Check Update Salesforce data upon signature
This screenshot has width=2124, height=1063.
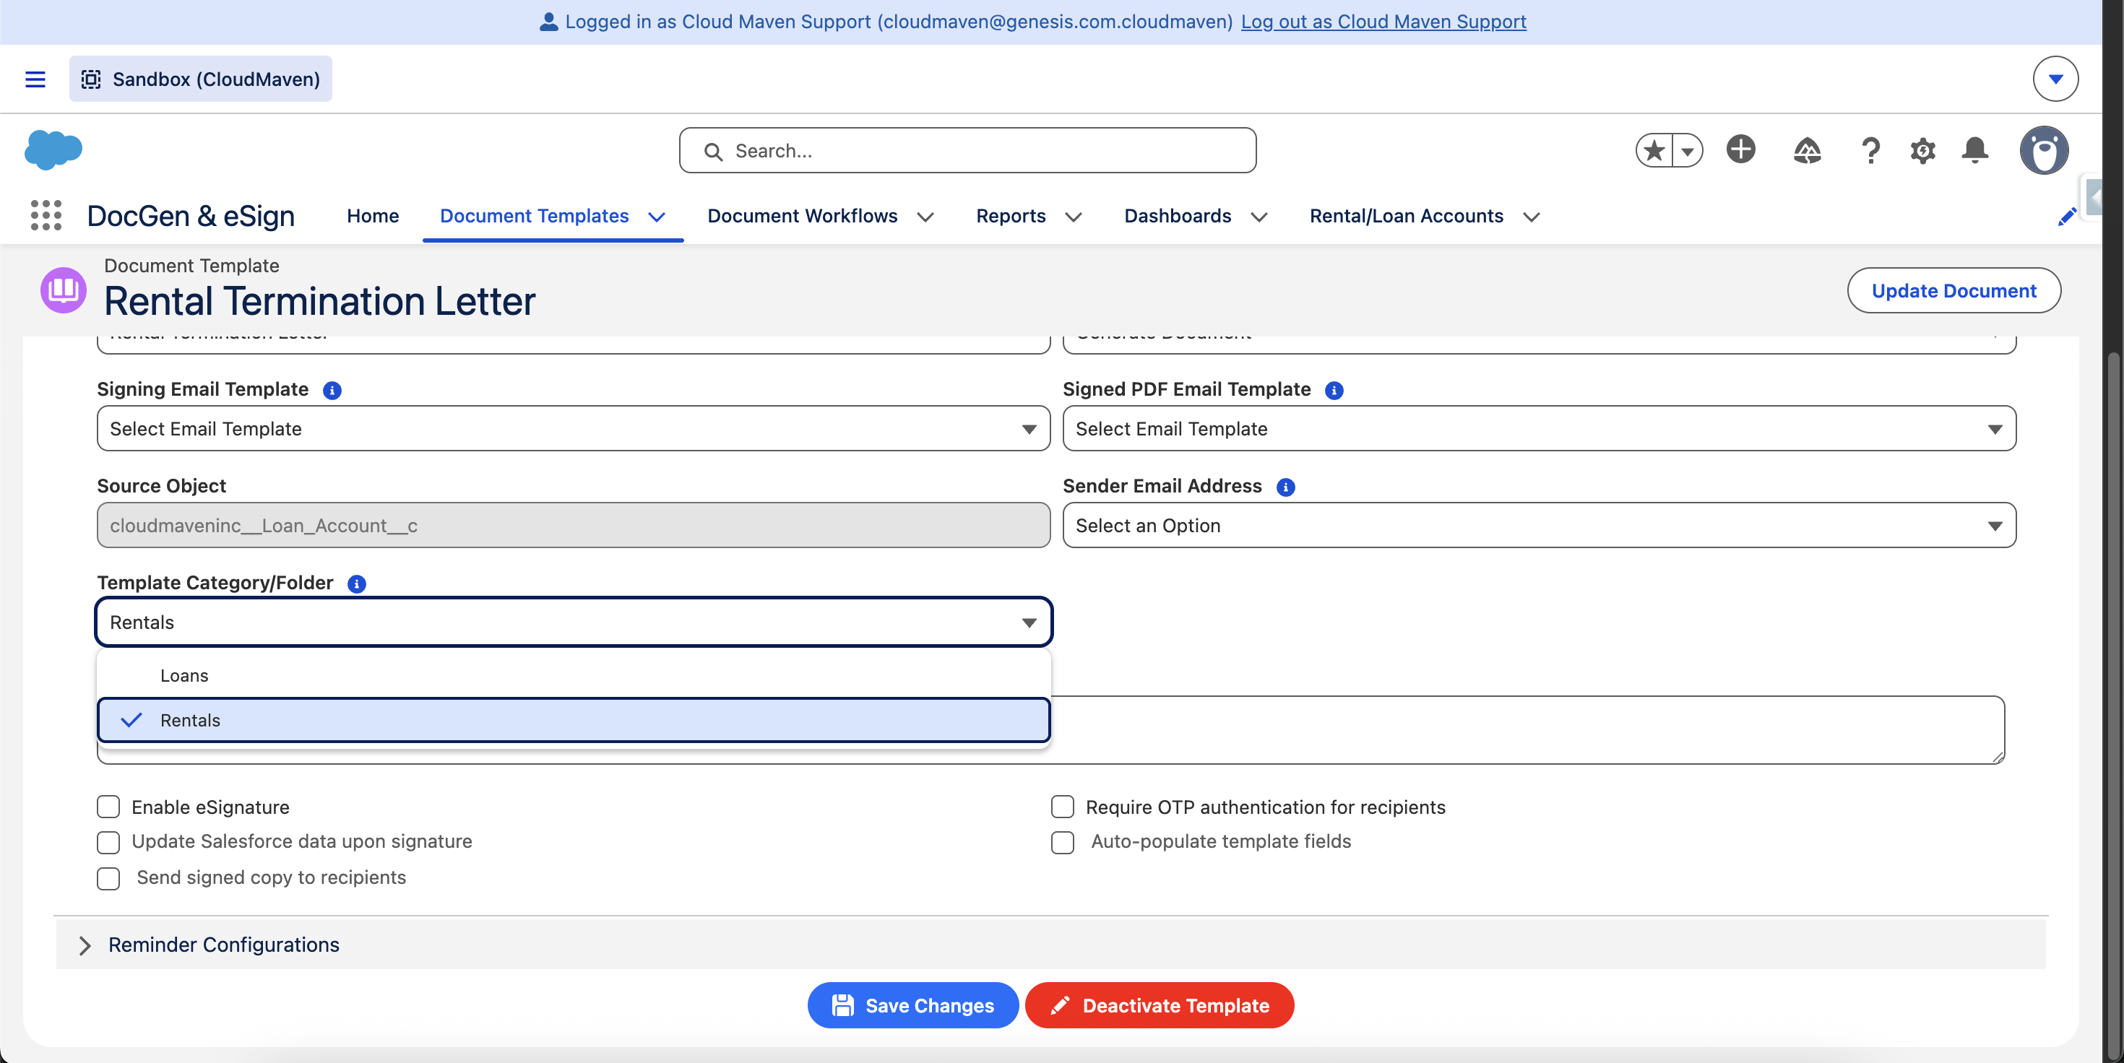tap(108, 842)
